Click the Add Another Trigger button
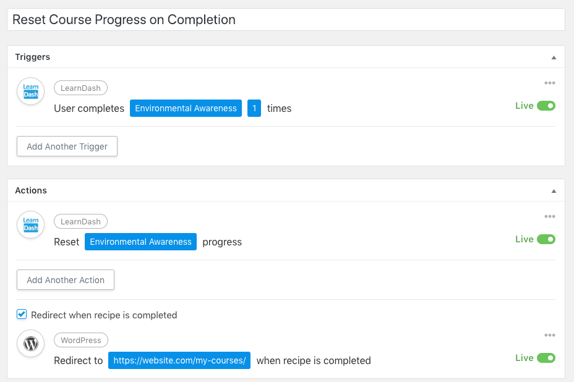Image resolution: width=574 pixels, height=382 pixels. 67,146
